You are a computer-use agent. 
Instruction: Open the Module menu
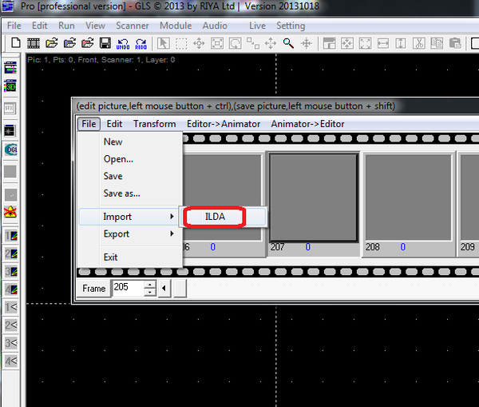pos(176,26)
